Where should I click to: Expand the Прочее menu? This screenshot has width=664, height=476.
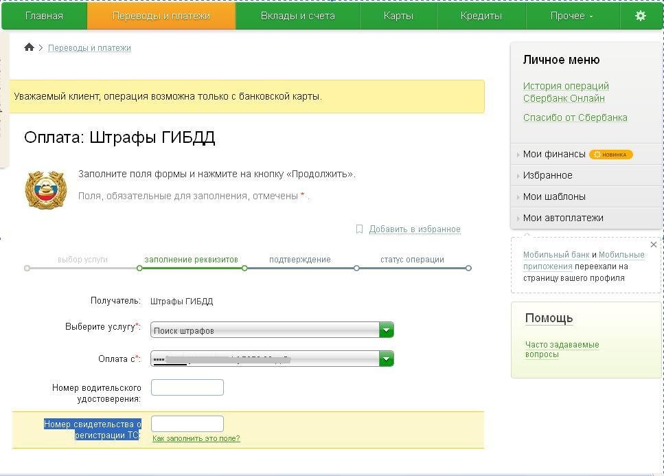click(x=572, y=16)
